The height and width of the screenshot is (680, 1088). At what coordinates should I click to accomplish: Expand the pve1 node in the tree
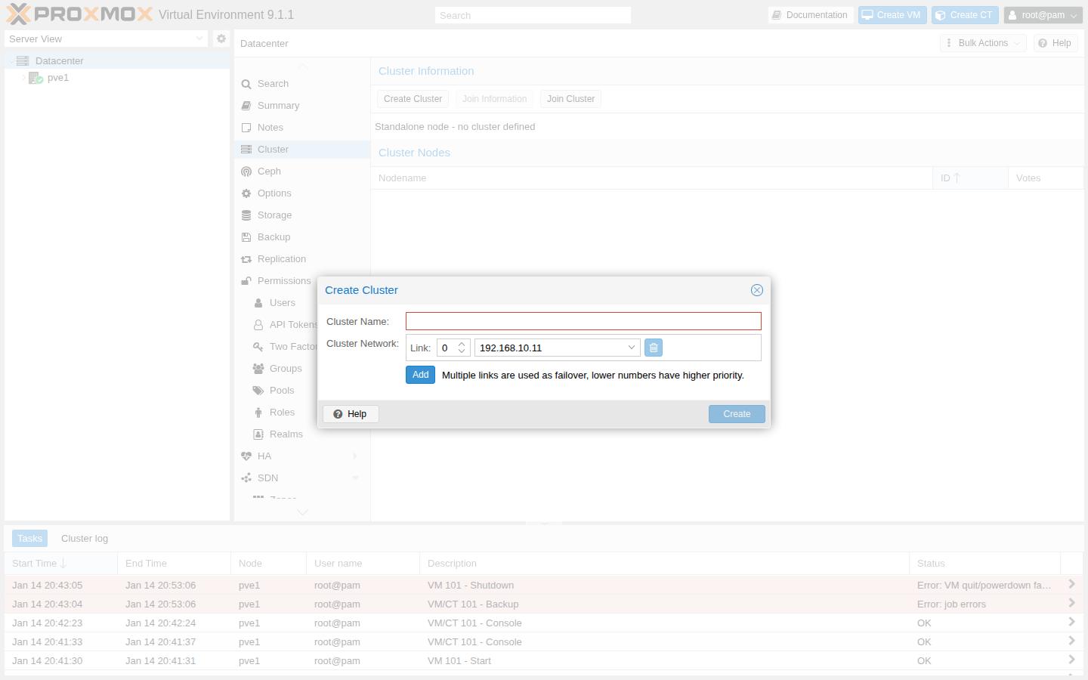(23, 77)
